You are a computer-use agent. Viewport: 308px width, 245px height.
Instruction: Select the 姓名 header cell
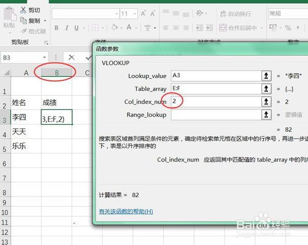click(x=26, y=103)
